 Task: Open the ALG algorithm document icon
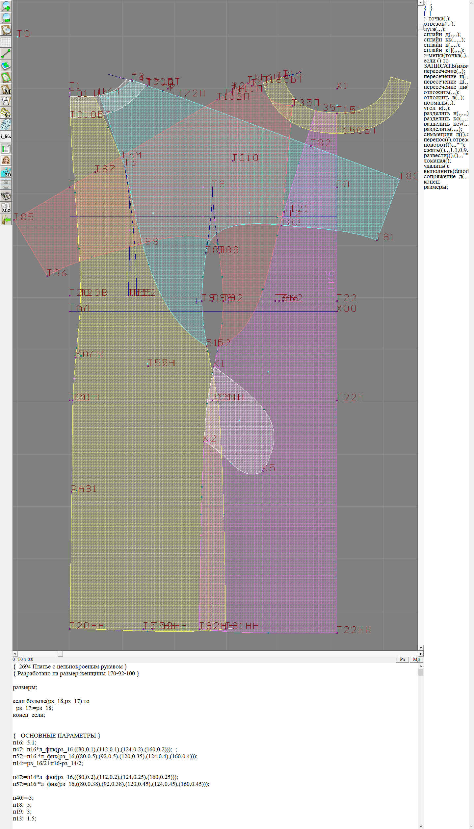tap(6, 208)
